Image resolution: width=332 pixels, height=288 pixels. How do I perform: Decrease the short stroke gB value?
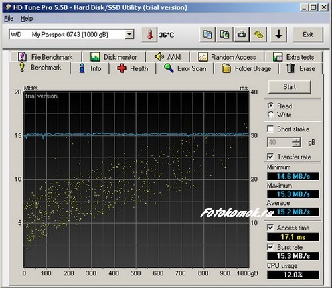[x=296, y=145]
